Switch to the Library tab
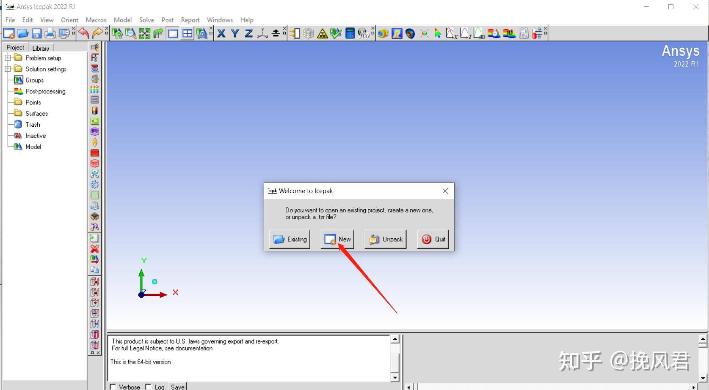 pos(41,48)
